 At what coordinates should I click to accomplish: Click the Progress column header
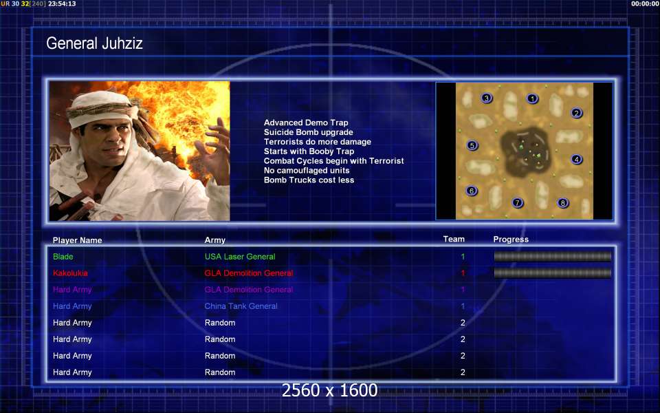click(511, 240)
